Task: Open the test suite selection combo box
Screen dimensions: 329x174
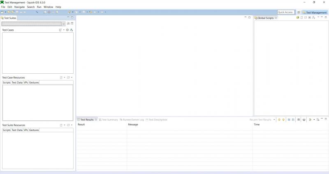Action: pos(33,24)
